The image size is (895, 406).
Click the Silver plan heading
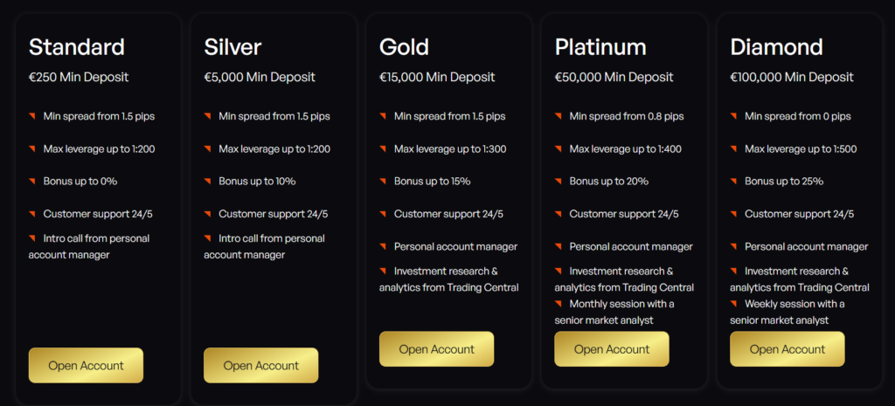click(x=232, y=46)
